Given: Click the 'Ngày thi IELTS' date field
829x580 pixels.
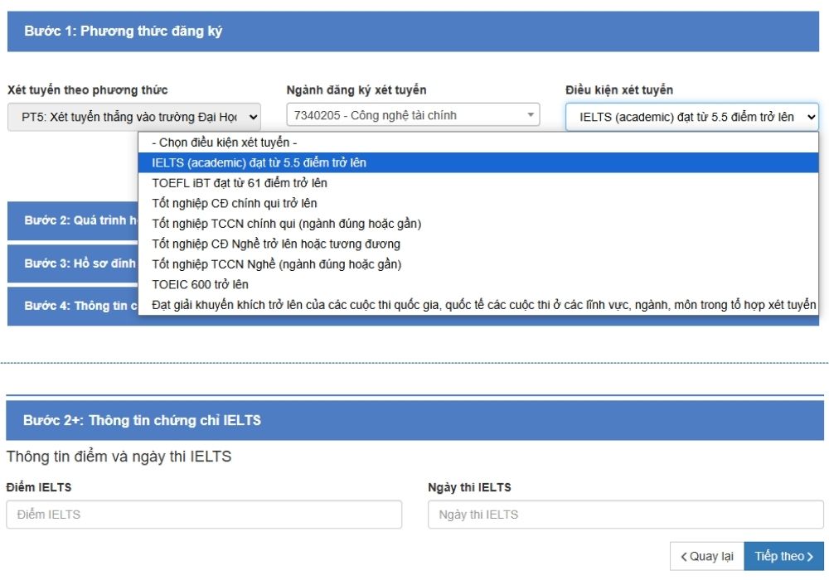Looking at the screenshot, I should (x=625, y=515).
